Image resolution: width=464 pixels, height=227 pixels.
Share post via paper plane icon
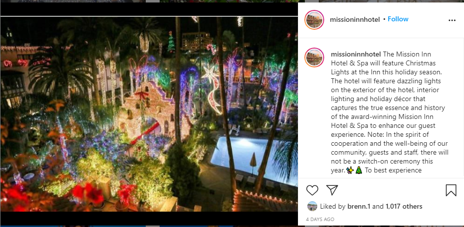[332, 190]
